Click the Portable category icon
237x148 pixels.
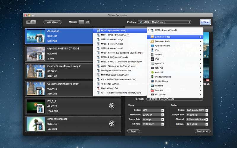pyautogui.click(x=152, y=86)
